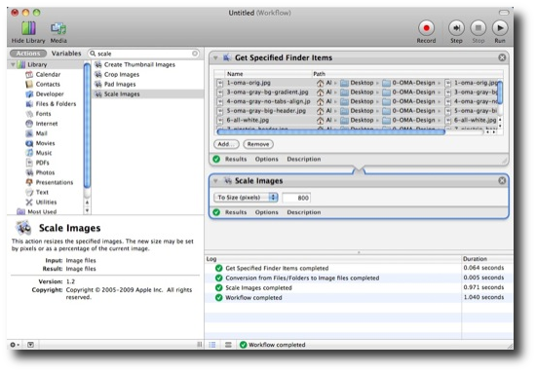Select Pad Images action
536x372 pixels.
[120, 85]
